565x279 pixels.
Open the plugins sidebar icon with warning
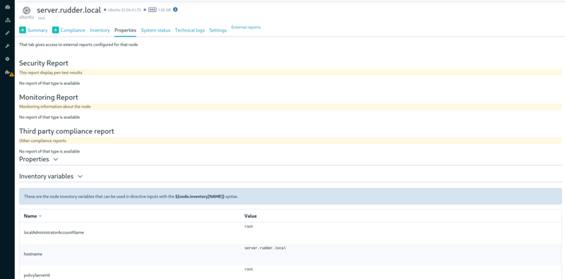tap(8, 73)
